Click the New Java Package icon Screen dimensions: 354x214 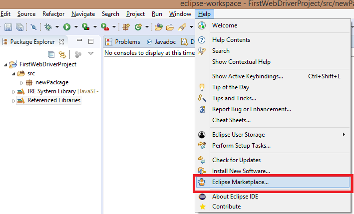click(x=126, y=26)
